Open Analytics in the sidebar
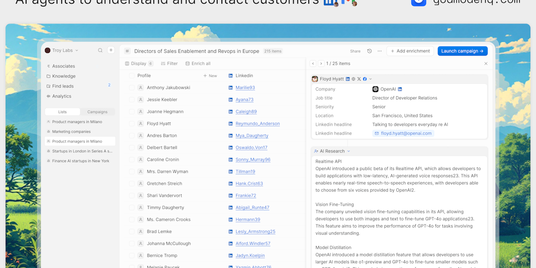Viewport: 536px width, 268px height. pyautogui.click(x=59, y=96)
